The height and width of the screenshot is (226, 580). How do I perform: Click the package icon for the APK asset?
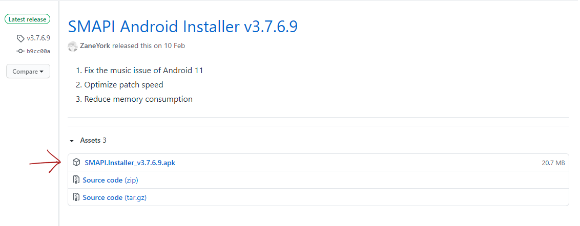tap(76, 163)
